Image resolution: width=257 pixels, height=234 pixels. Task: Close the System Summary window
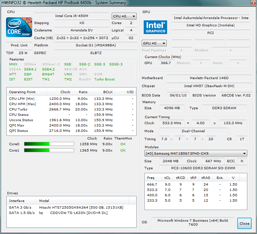[x=253, y=3]
